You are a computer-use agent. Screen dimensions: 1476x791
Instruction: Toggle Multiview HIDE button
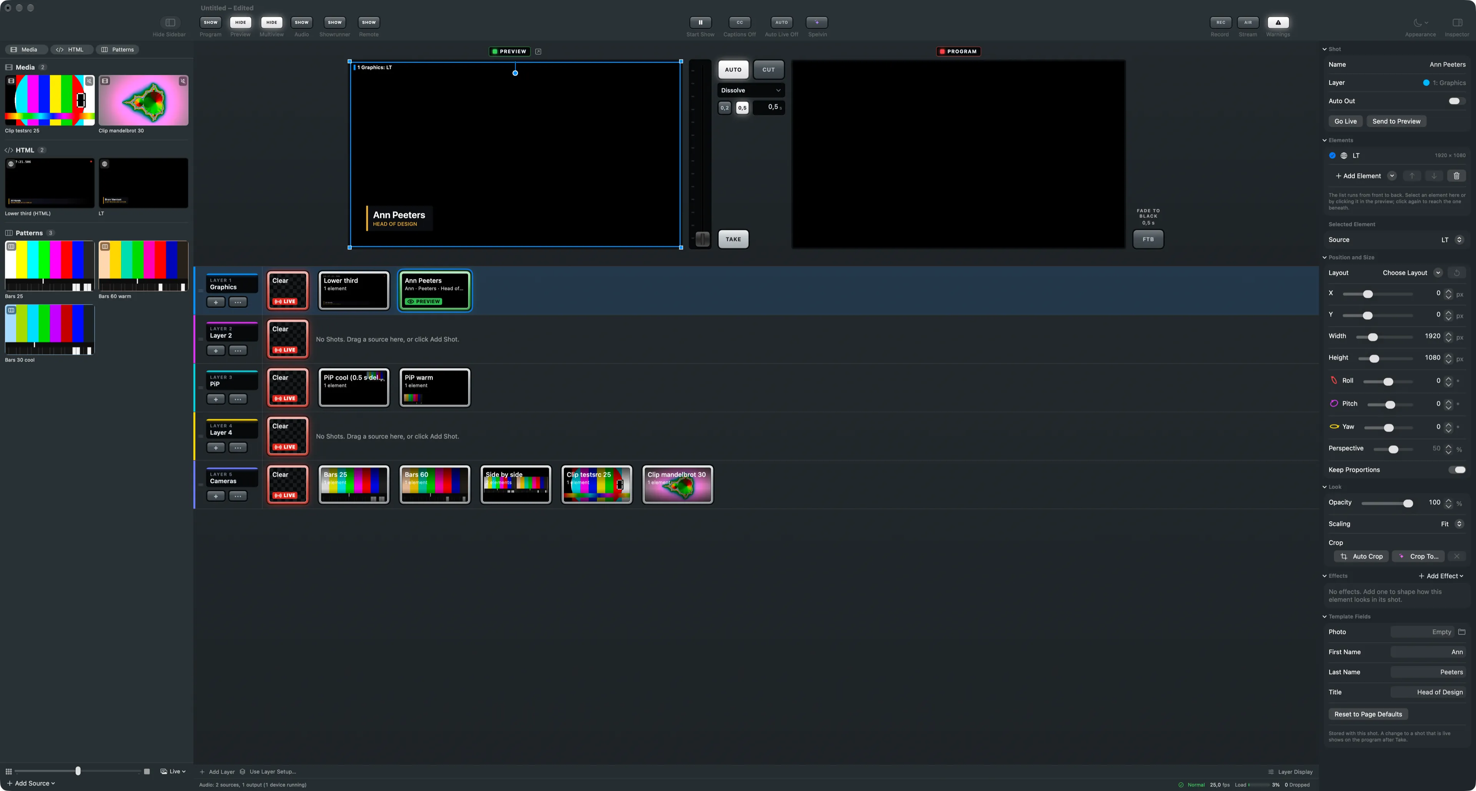[x=272, y=22]
